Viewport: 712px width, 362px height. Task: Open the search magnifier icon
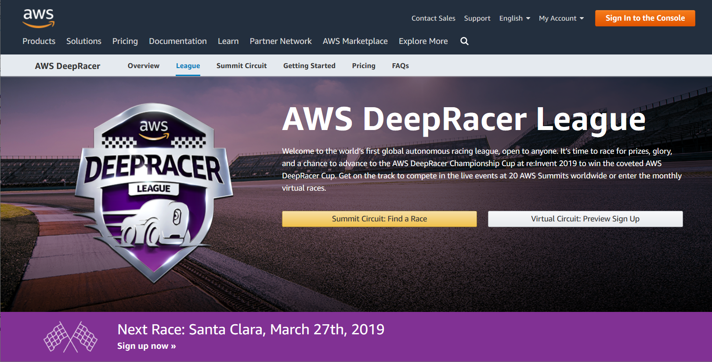(464, 41)
